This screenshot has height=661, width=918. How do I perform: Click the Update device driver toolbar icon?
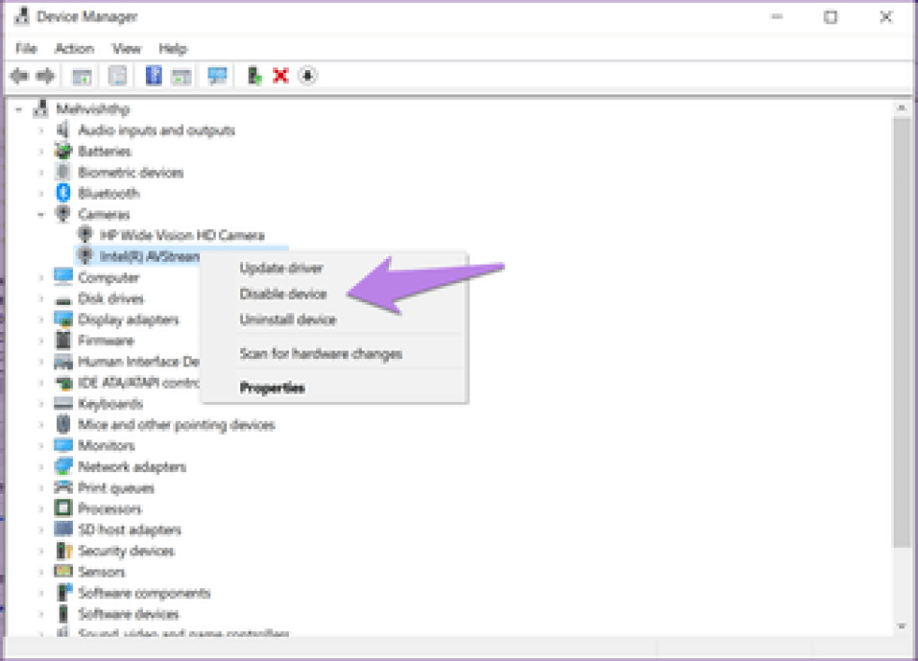(x=253, y=77)
